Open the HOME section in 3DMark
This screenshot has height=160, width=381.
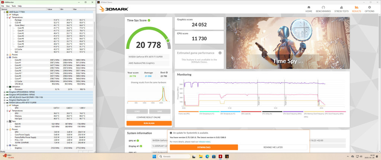click(308, 9)
